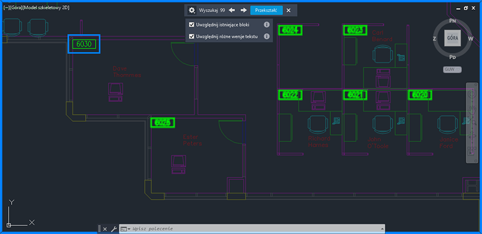Activate the SteeringWheels tool in navigation bar
Image resolution: width=482 pixels, height=234 pixels.
pyautogui.click(x=473, y=95)
